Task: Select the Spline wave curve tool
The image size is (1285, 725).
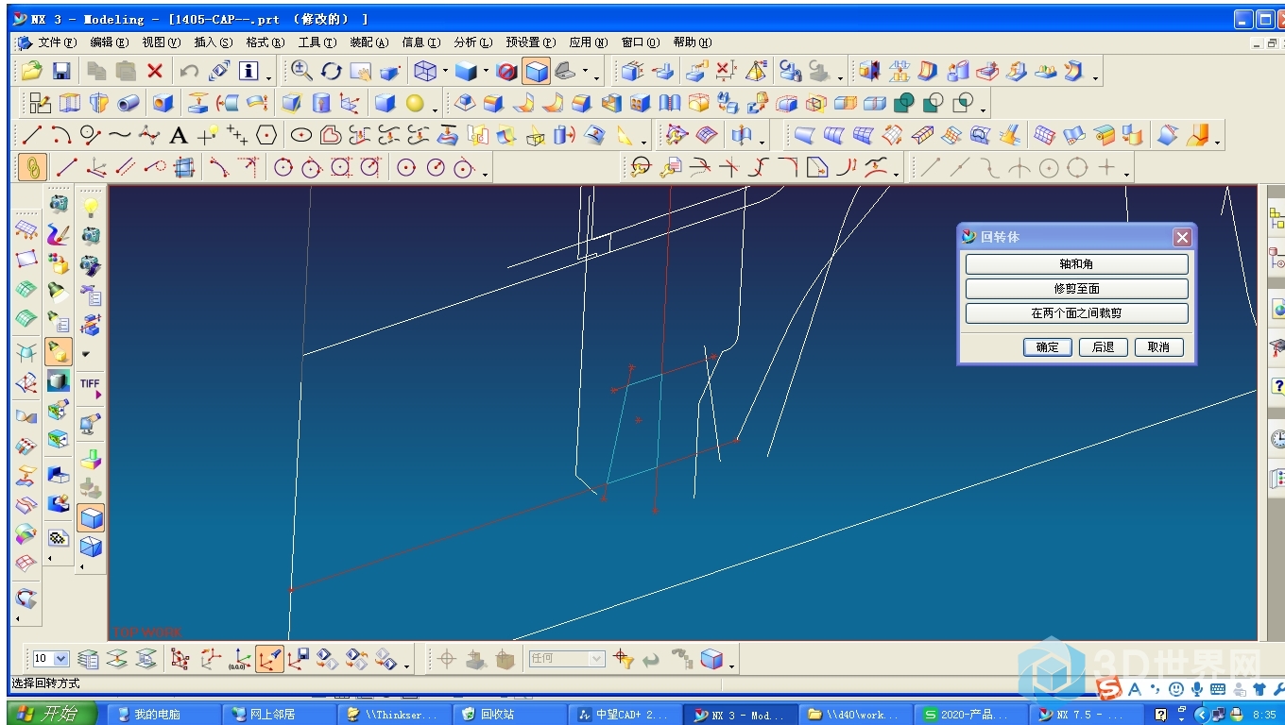Action: (120, 135)
